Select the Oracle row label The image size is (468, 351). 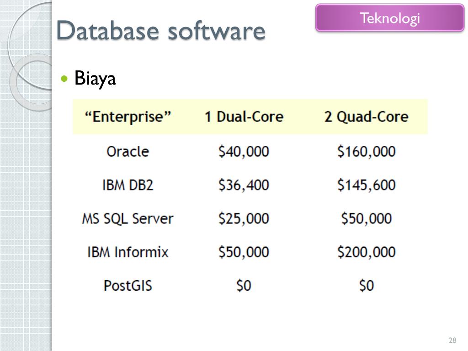(128, 151)
